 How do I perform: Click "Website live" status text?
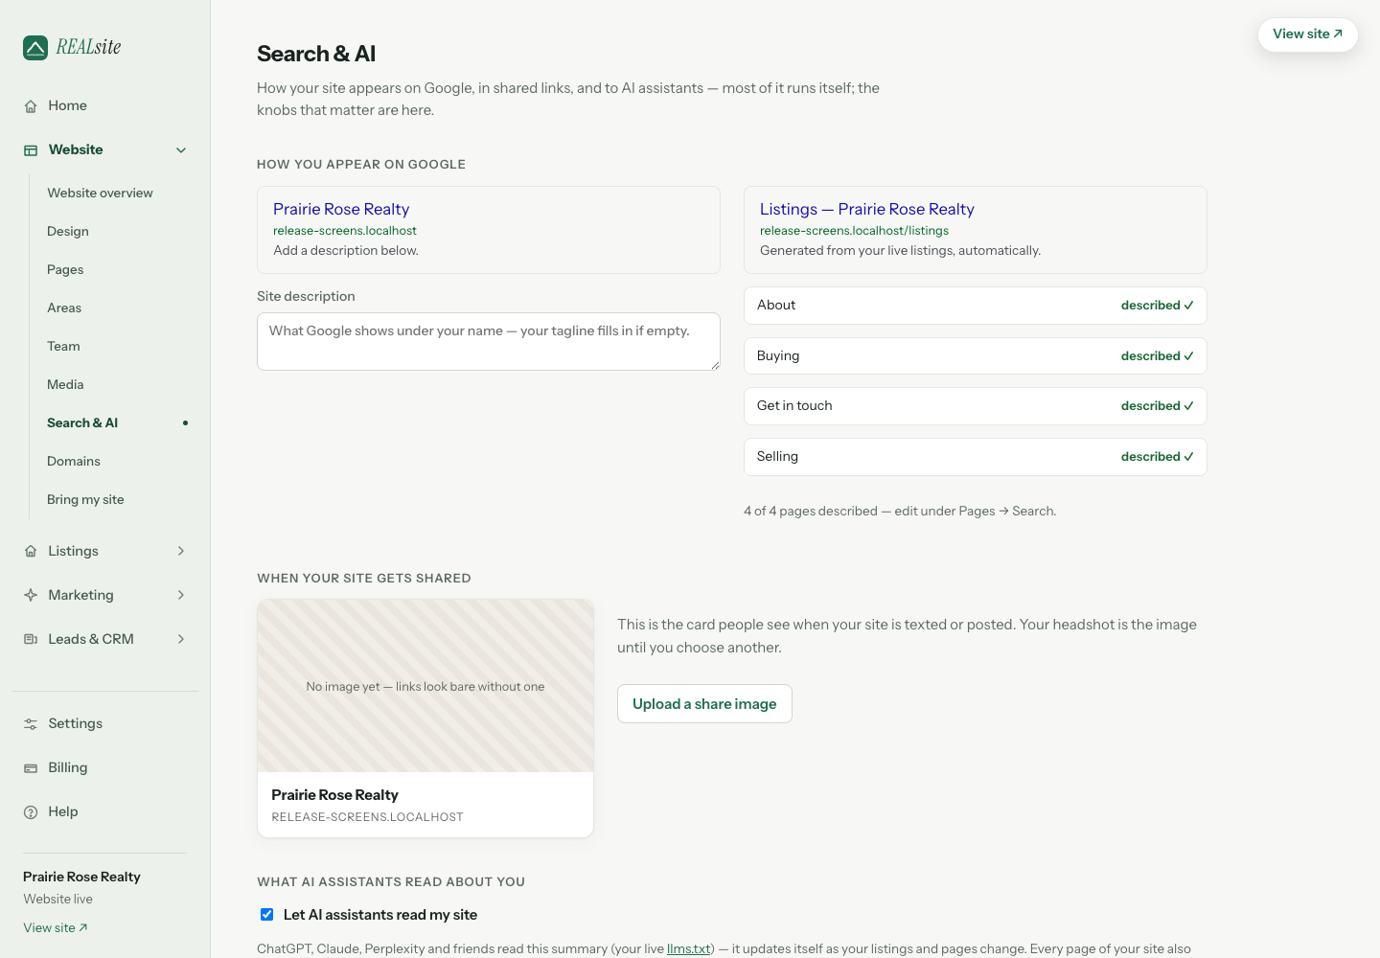pyautogui.click(x=58, y=899)
